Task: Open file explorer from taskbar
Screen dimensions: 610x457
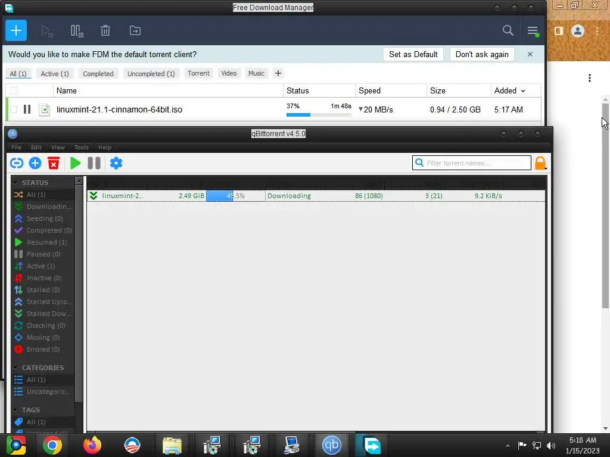Action: [x=172, y=446]
